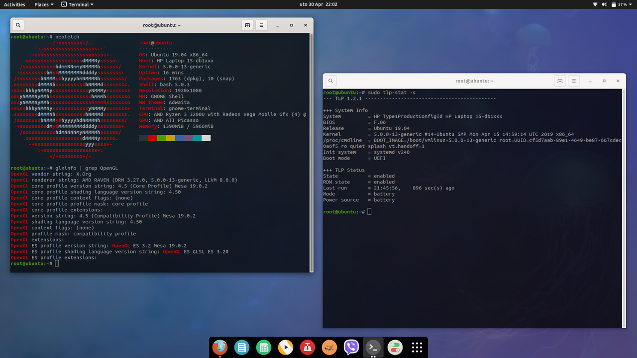This screenshot has height=358, width=637.
Task: Show all applications with the grid icon
Action: 417,348
